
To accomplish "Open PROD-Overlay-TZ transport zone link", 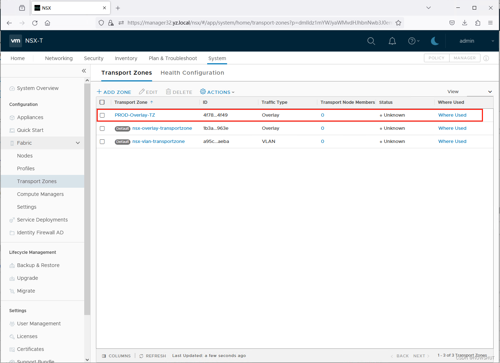I will coord(135,115).
